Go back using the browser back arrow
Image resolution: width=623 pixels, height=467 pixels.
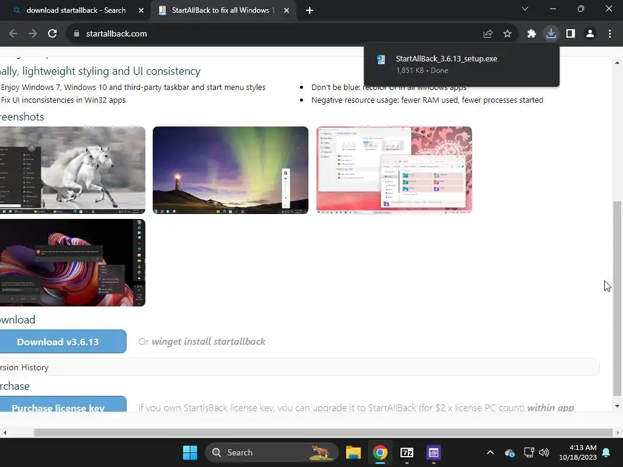pyautogui.click(x=13, y=34)
